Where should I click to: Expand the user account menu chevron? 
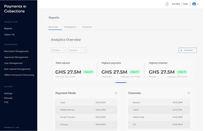[198, 4]
